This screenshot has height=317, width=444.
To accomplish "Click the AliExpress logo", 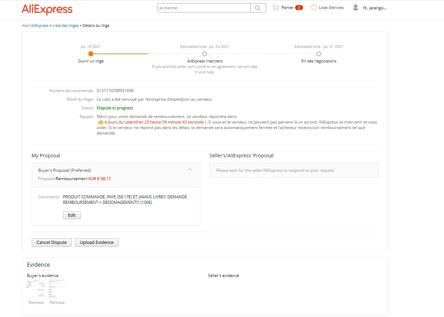I will coord(47,9).
